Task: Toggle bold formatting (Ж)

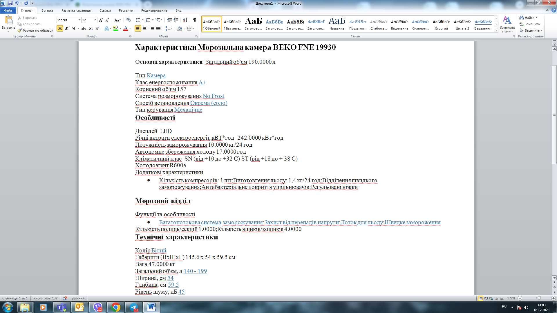Action: pos(60,28)
